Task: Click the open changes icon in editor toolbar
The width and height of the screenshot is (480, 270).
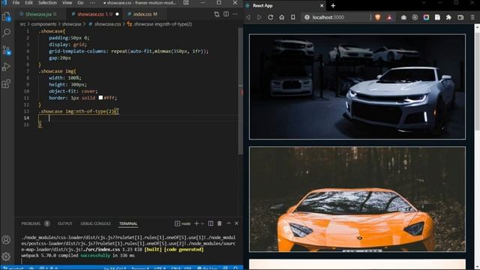Action: point(217,14)
